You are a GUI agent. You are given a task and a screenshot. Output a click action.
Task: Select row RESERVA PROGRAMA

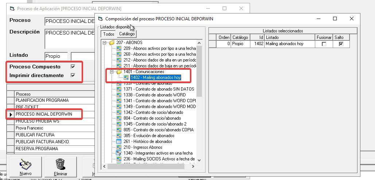point(55,149)
